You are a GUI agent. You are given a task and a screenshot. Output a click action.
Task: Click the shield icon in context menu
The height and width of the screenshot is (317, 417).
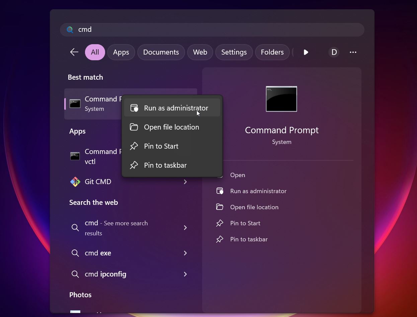click(x=134, y=108)
